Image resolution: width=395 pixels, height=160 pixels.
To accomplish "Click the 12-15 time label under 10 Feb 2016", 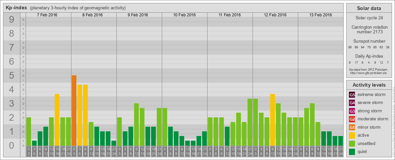I will tap(187, 151).
